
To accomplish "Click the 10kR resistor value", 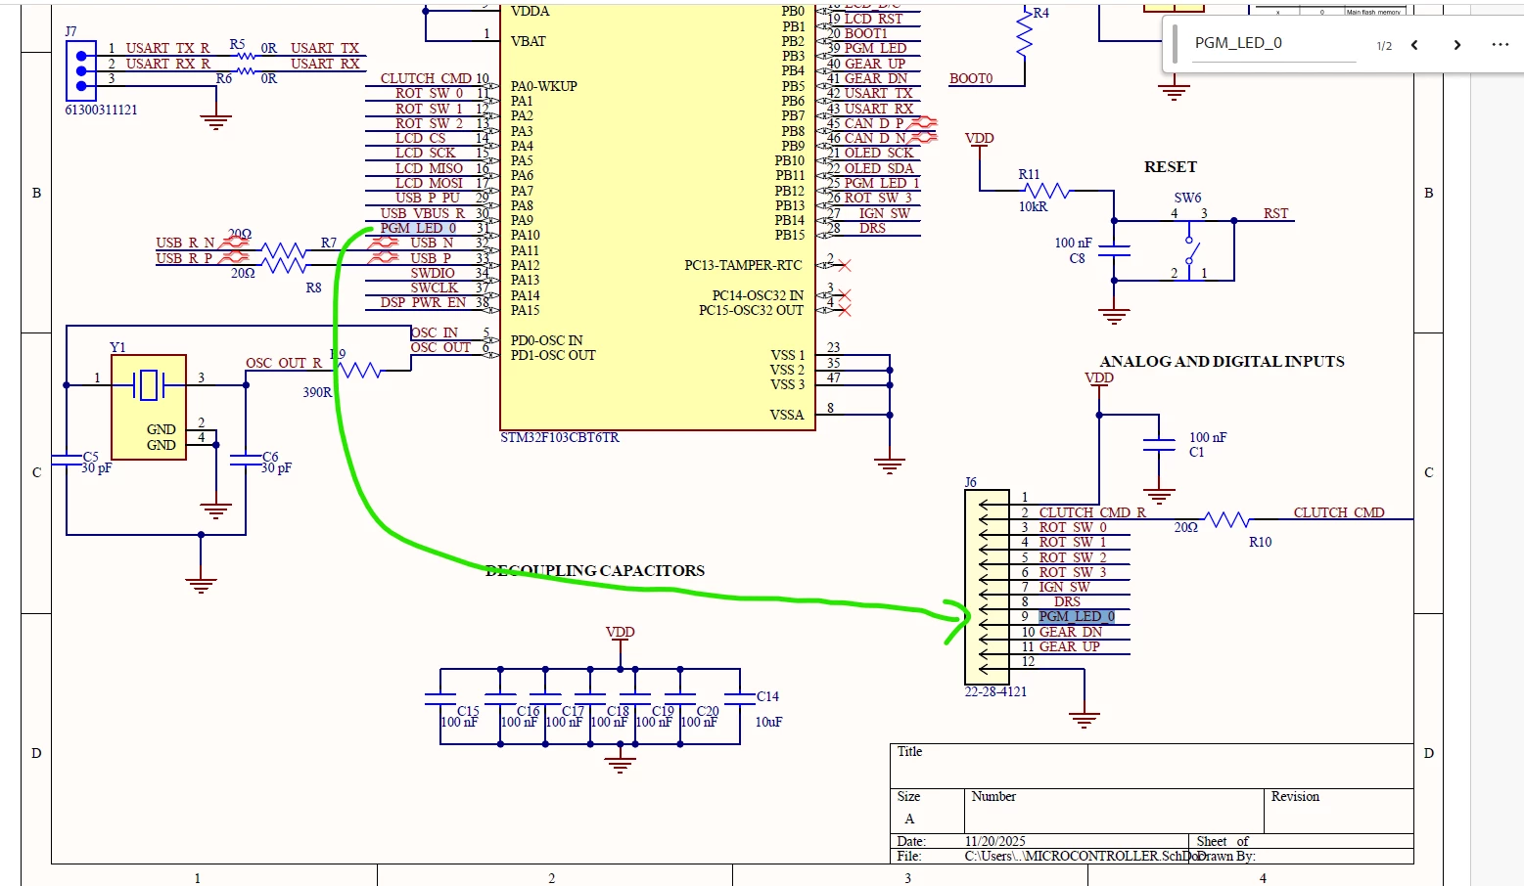I will point(1033,207).
